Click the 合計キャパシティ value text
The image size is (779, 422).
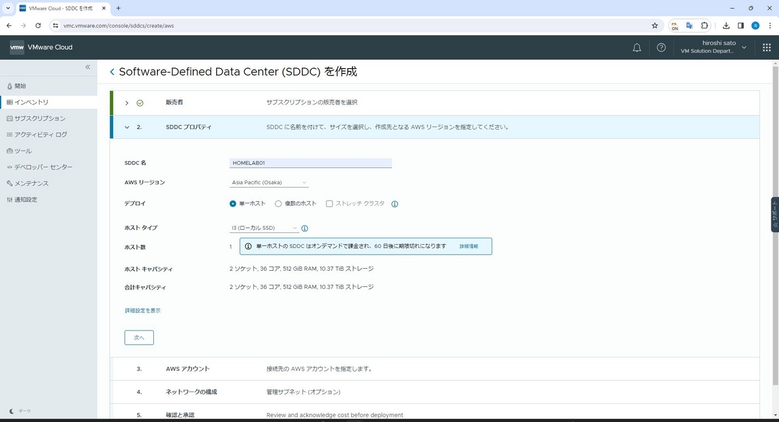click(x=302, y=286)
